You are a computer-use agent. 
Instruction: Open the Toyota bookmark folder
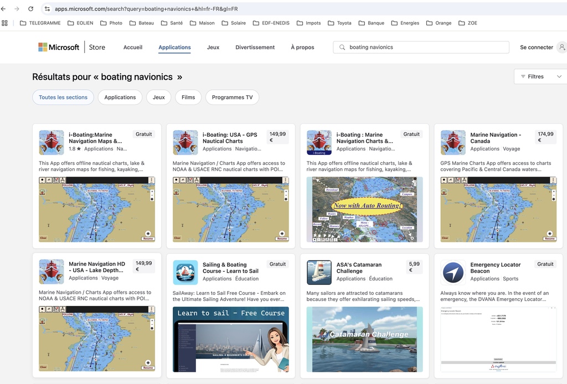click(339, 23)
